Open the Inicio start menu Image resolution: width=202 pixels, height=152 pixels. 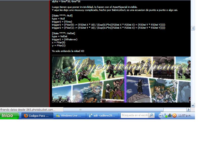point(9,116)
